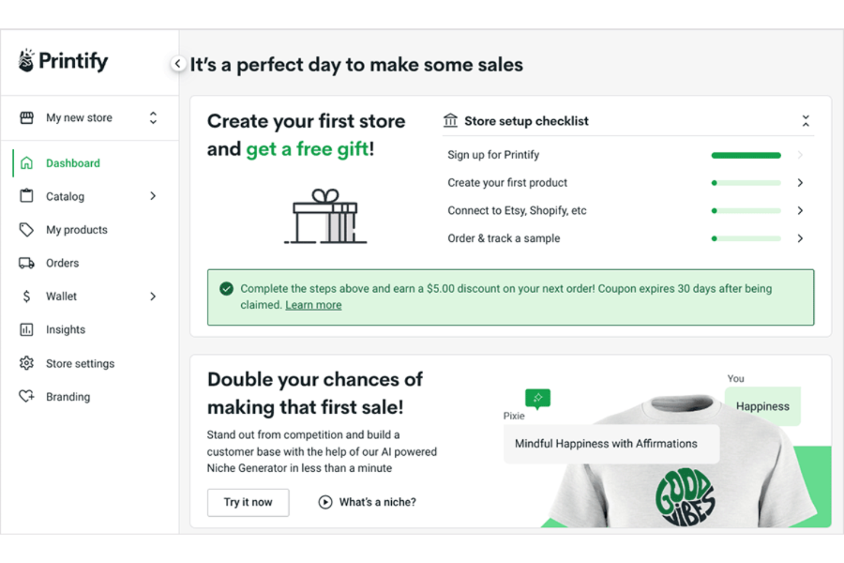Open the My new store switcher
The image size is (844, 563).
(x=153, y=118)
